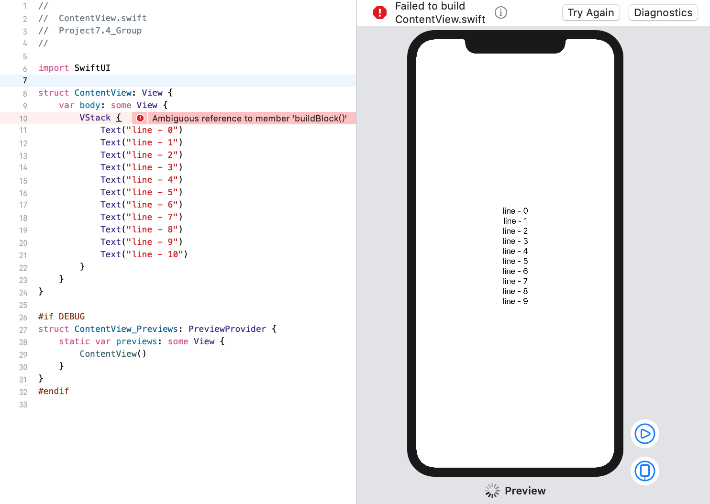Click the loading spinner beside Preview
This screenshot has height=504, width=710.
(492, 491)
